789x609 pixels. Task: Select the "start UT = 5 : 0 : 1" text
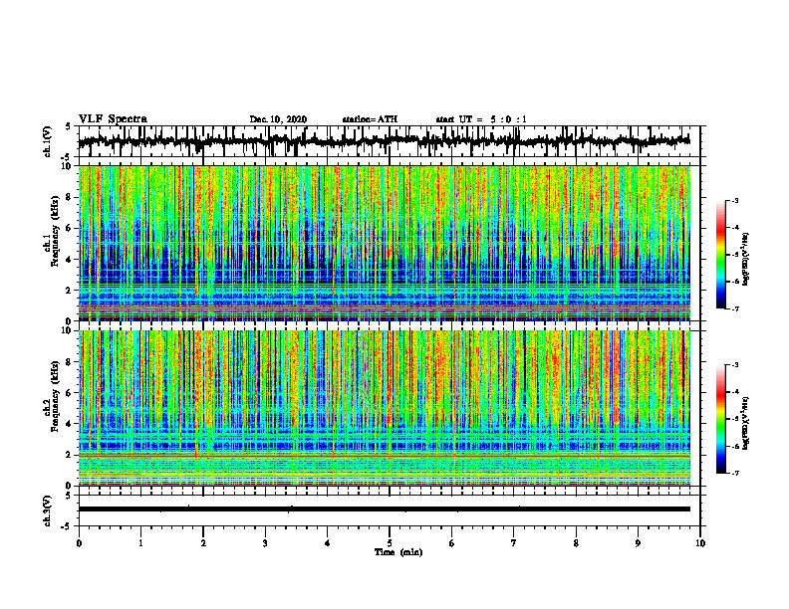(481, 119)
